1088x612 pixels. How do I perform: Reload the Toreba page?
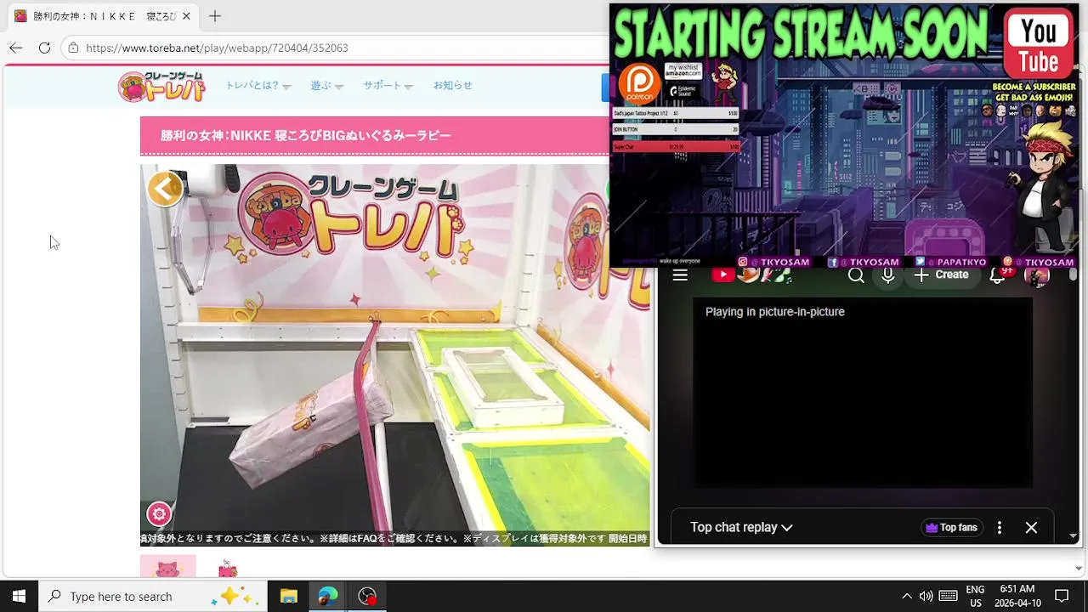[x=44, y=48]
